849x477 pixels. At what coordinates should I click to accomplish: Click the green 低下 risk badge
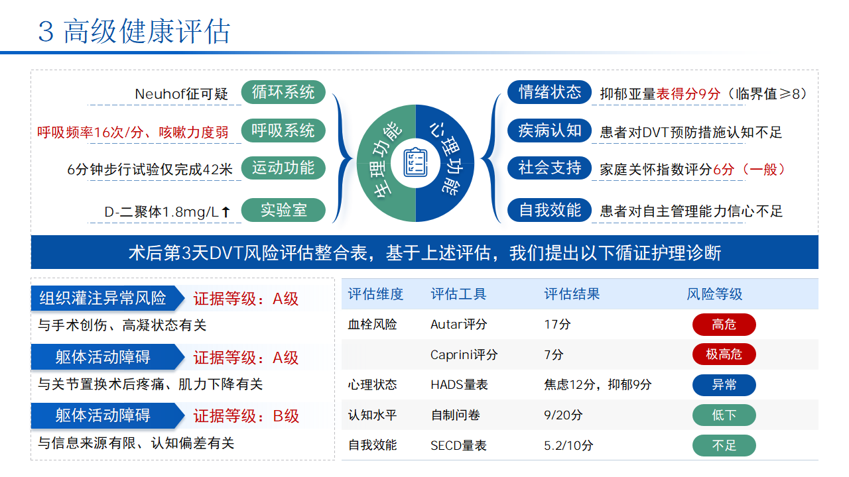(724, 415)
